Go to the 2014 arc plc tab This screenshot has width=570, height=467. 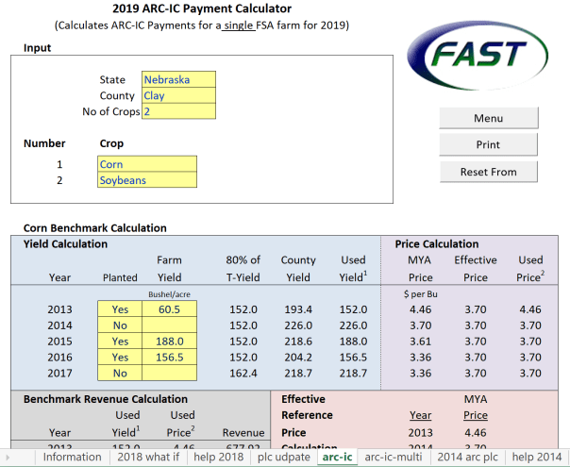click(470, 457)
